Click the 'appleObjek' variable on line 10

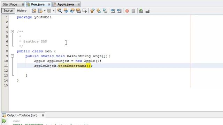(x=58, y=61)
